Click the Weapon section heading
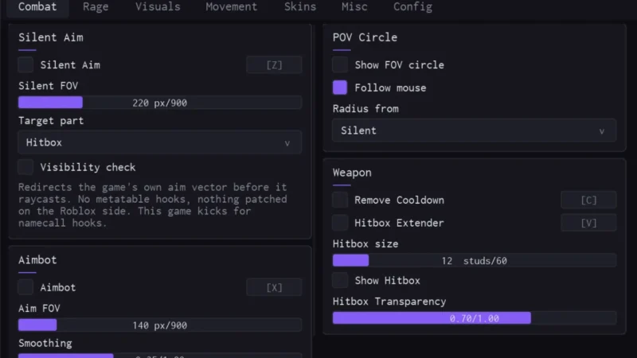Viewport: 637px width, 358px height. [352, 173]
